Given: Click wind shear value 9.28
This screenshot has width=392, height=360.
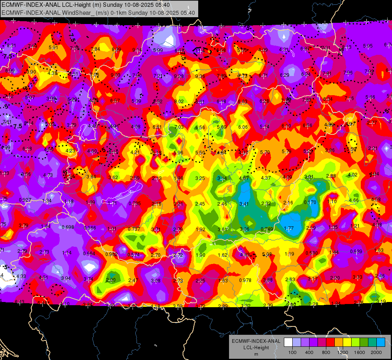Looking at the screenshot, I should pos(179,76).
